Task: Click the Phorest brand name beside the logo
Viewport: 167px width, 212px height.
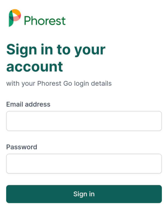Action: click(x=45, y=21)
